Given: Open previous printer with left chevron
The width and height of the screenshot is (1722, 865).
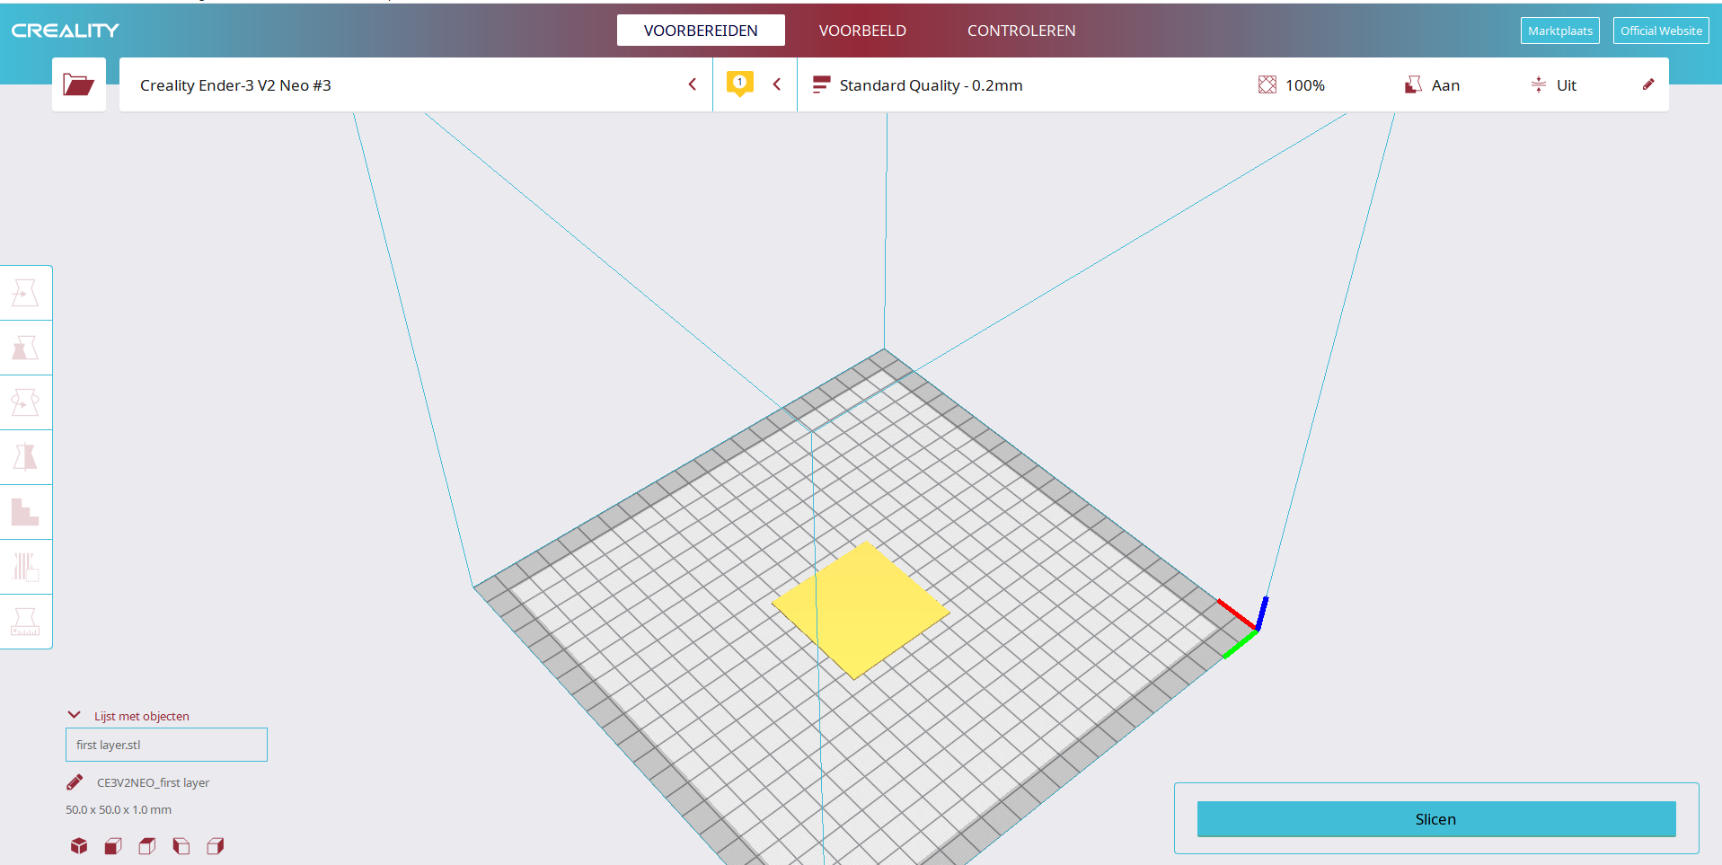Looking at the screenshot, I should (x=692, y=84).
